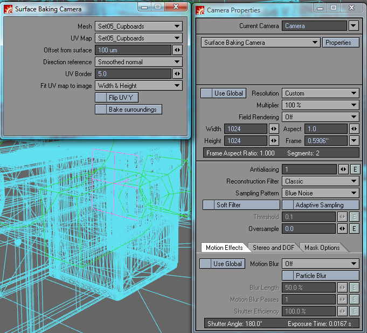Open the Reconstruction Filter dropdown
Viewport: 367px width, 333px height.
[x=320, y=181]
